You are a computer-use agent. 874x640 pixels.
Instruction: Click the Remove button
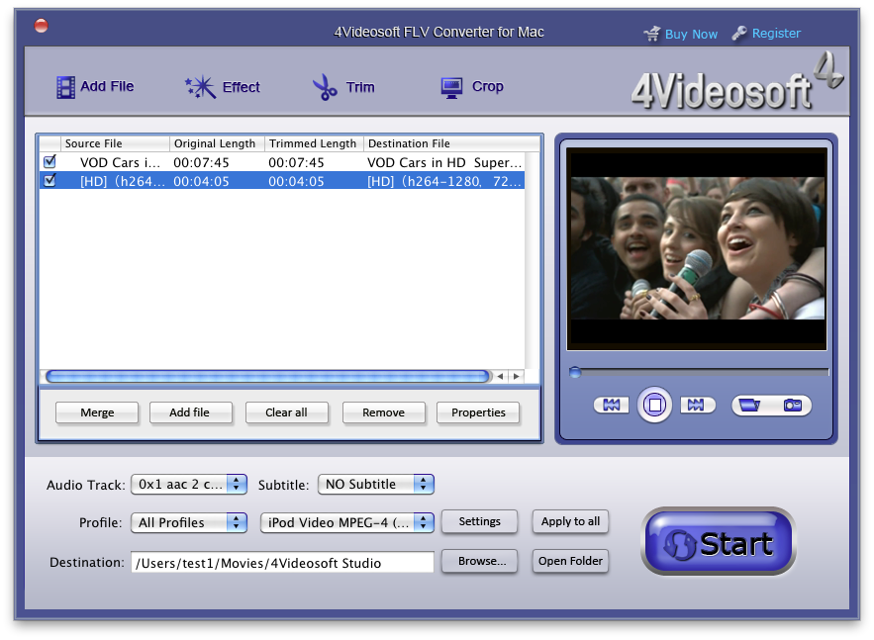pos(383,412)
